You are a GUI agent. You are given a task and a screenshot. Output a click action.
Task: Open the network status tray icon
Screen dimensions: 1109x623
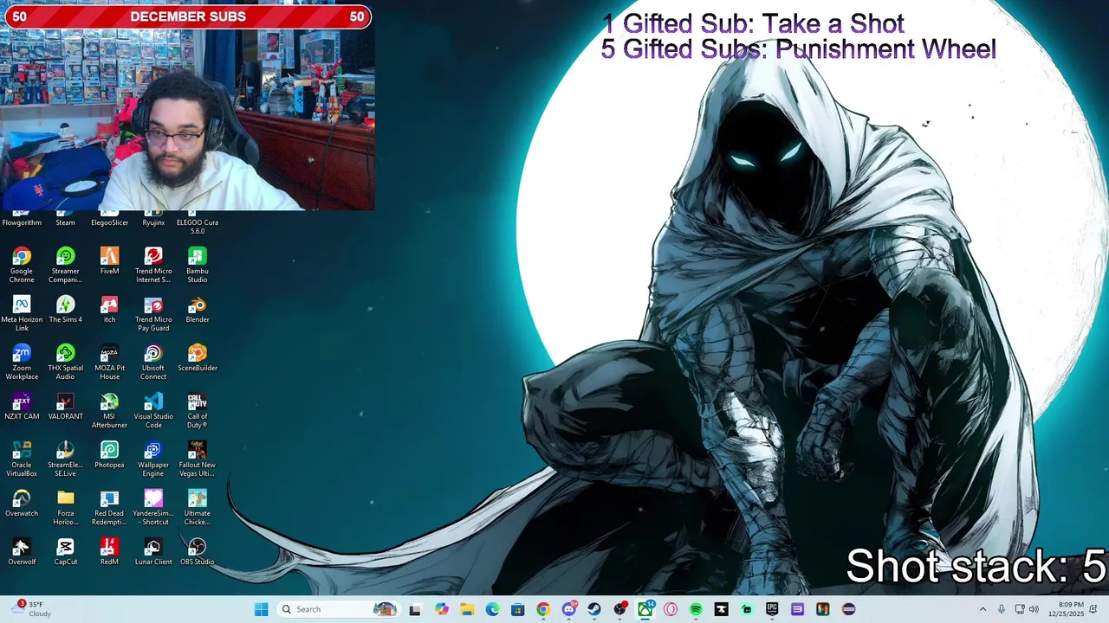point(1020,609)
